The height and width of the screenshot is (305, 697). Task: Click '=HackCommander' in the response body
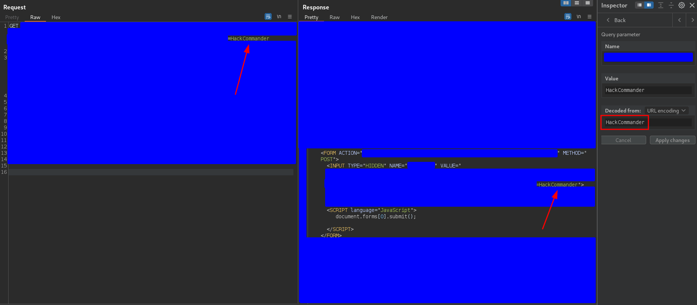coord(557,185)
